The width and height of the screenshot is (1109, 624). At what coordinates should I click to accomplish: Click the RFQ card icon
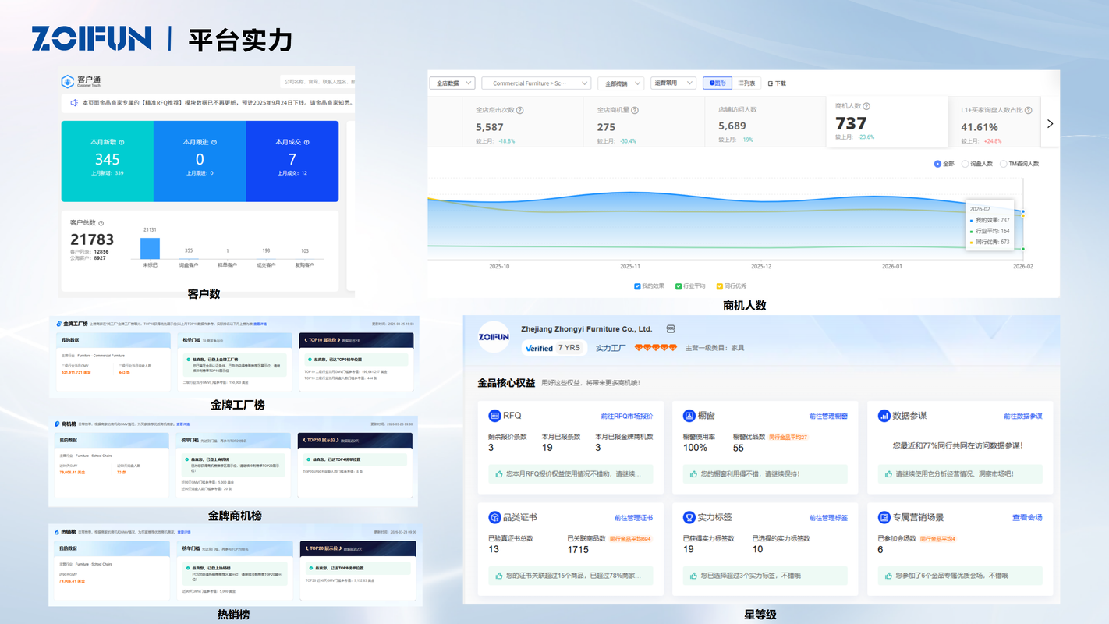pyautogui.click(x=494, y=416)
